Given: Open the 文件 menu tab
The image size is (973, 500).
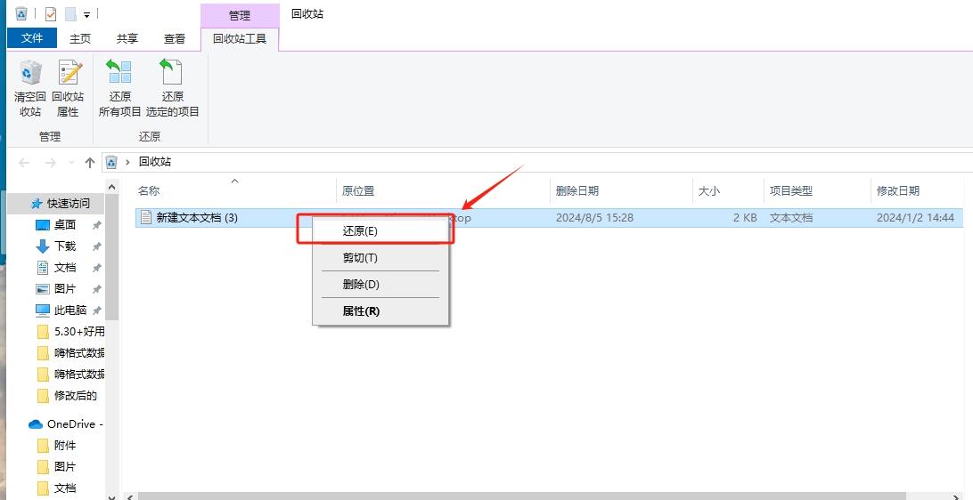Looking at the screenshot, I should click(32, 38).
